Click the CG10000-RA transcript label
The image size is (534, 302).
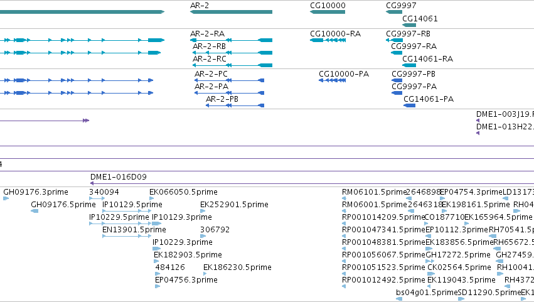[x=336, y=34]
